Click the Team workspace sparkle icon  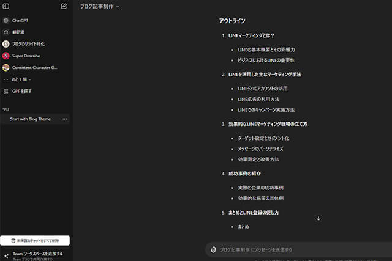click(x=6, y=255)
